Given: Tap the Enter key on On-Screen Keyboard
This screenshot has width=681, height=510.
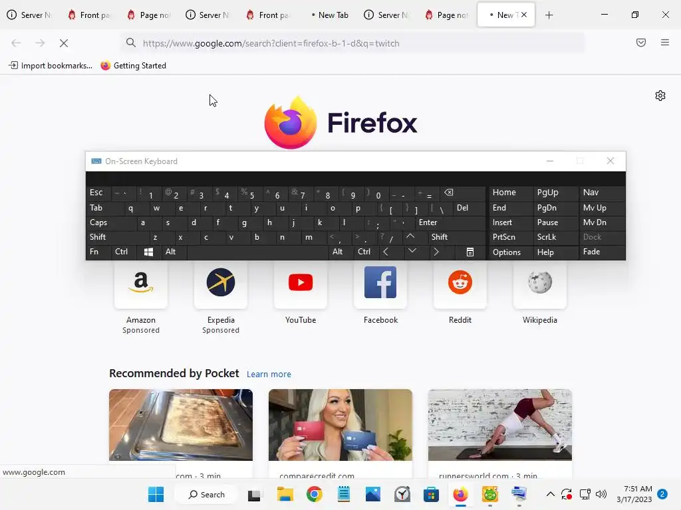Looking at the screenshot, I should (450, 222).
